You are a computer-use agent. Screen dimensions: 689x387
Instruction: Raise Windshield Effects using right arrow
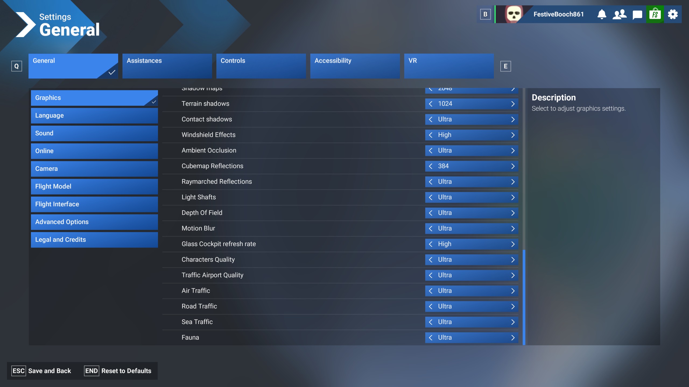[513, 135]
